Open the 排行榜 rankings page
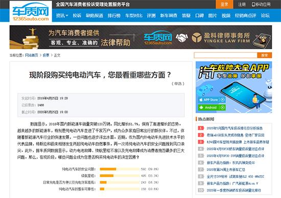The width and height of the screenshot is (281, 198). 114,16
